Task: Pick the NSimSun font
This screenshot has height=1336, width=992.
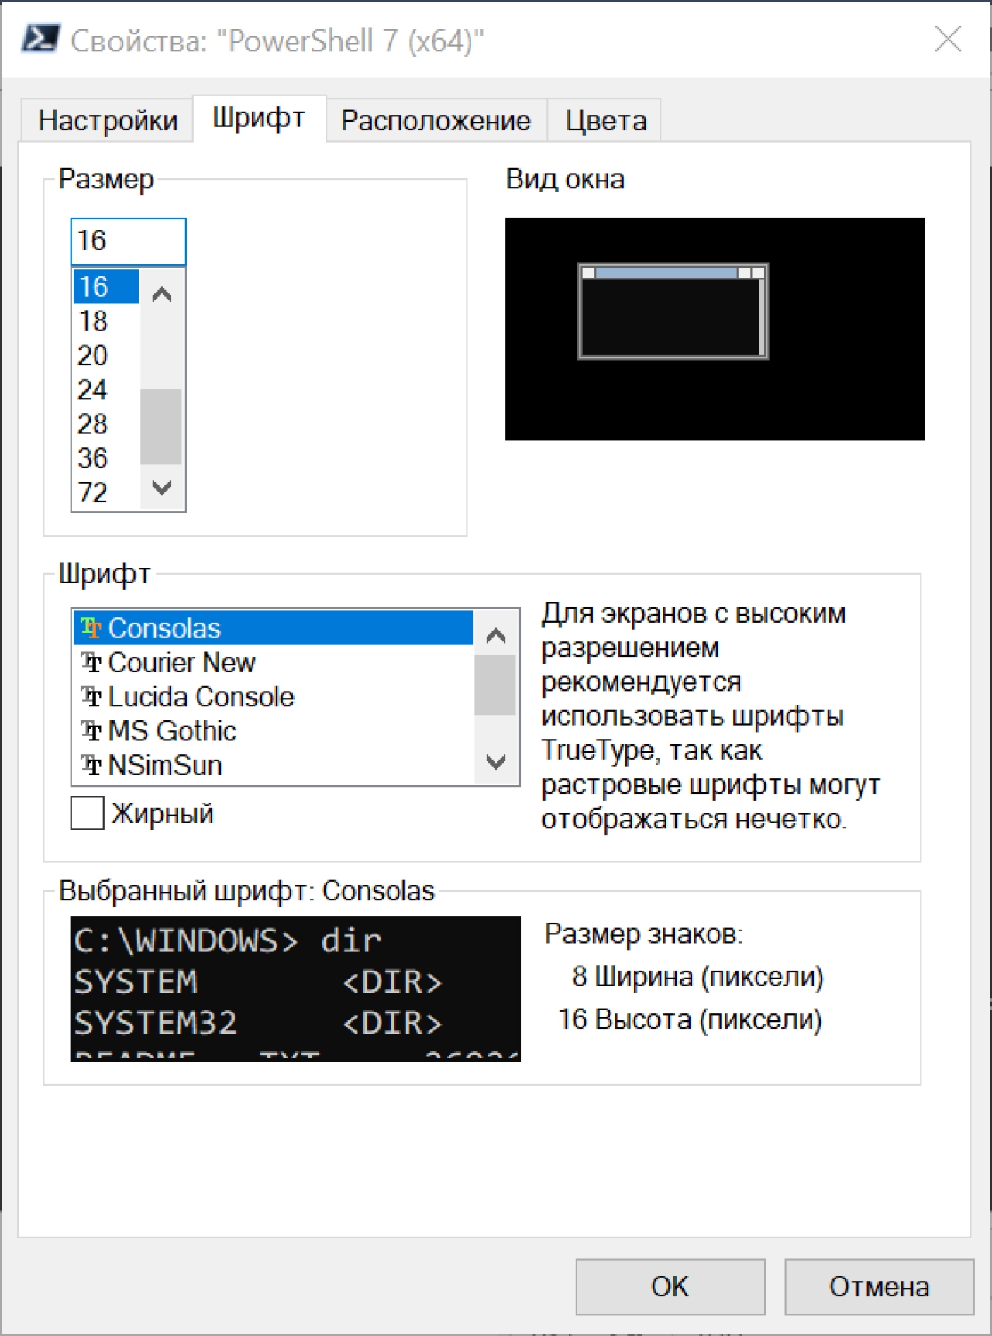Action: [273, 766]
